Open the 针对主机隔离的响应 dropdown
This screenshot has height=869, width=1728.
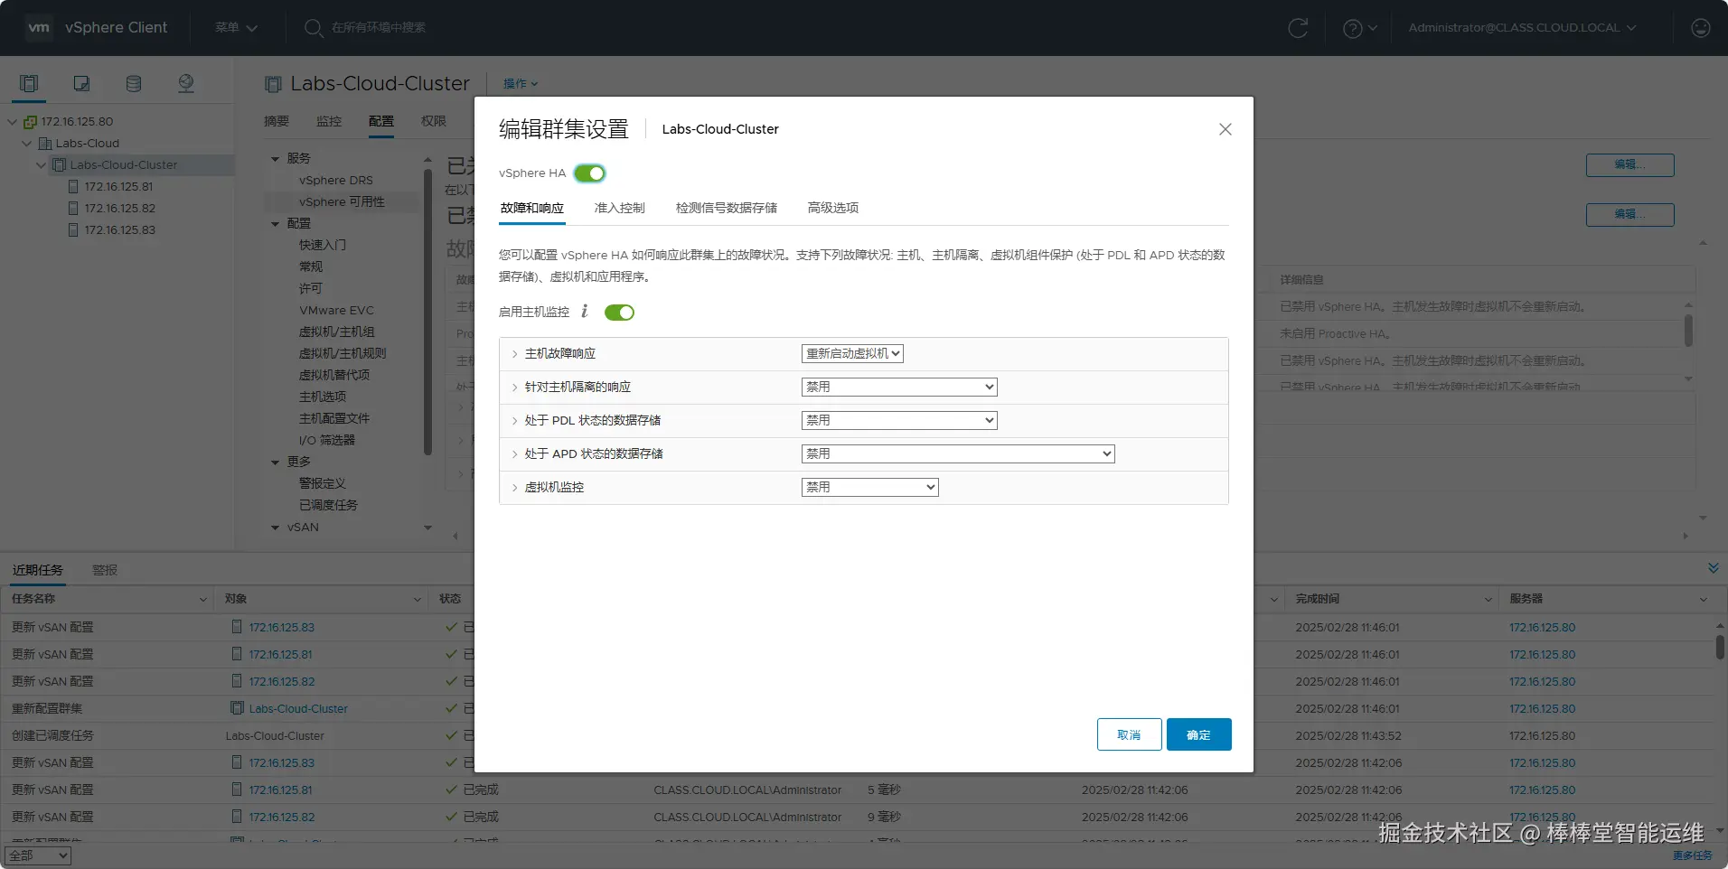(x=899, y=387)
